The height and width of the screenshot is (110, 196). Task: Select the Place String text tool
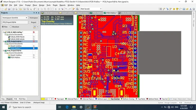(190, 9)
